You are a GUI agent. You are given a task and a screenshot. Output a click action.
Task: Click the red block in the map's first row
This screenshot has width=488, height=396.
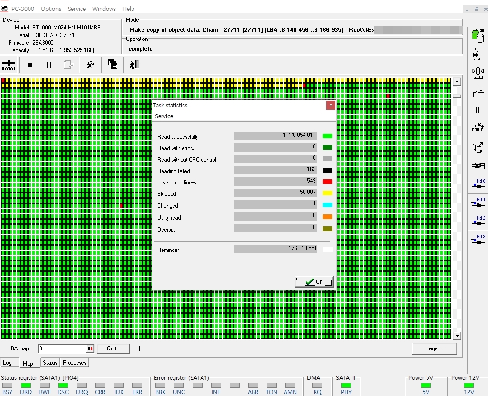pyautogui.click(x=3, y=80)
